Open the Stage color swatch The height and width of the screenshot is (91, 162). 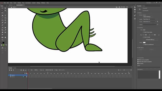pyautogui.click(x=144, y=42)
